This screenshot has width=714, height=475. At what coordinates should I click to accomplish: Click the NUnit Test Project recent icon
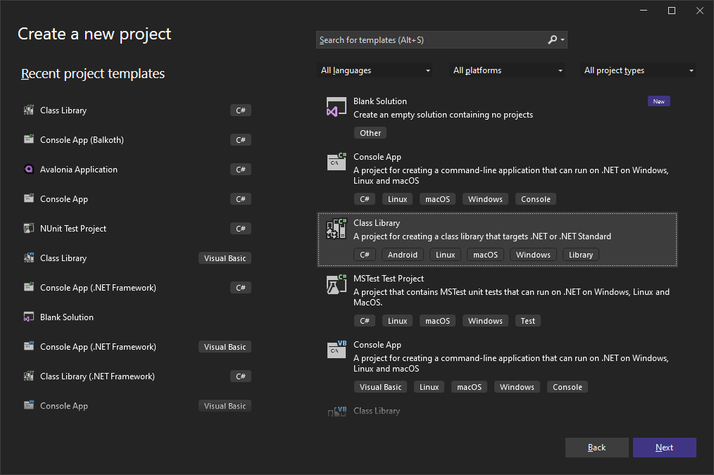tap(29, 229)
